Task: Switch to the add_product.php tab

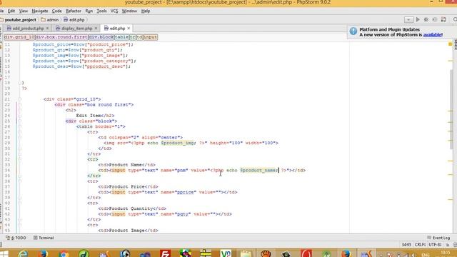Action: tap(28, 29)
